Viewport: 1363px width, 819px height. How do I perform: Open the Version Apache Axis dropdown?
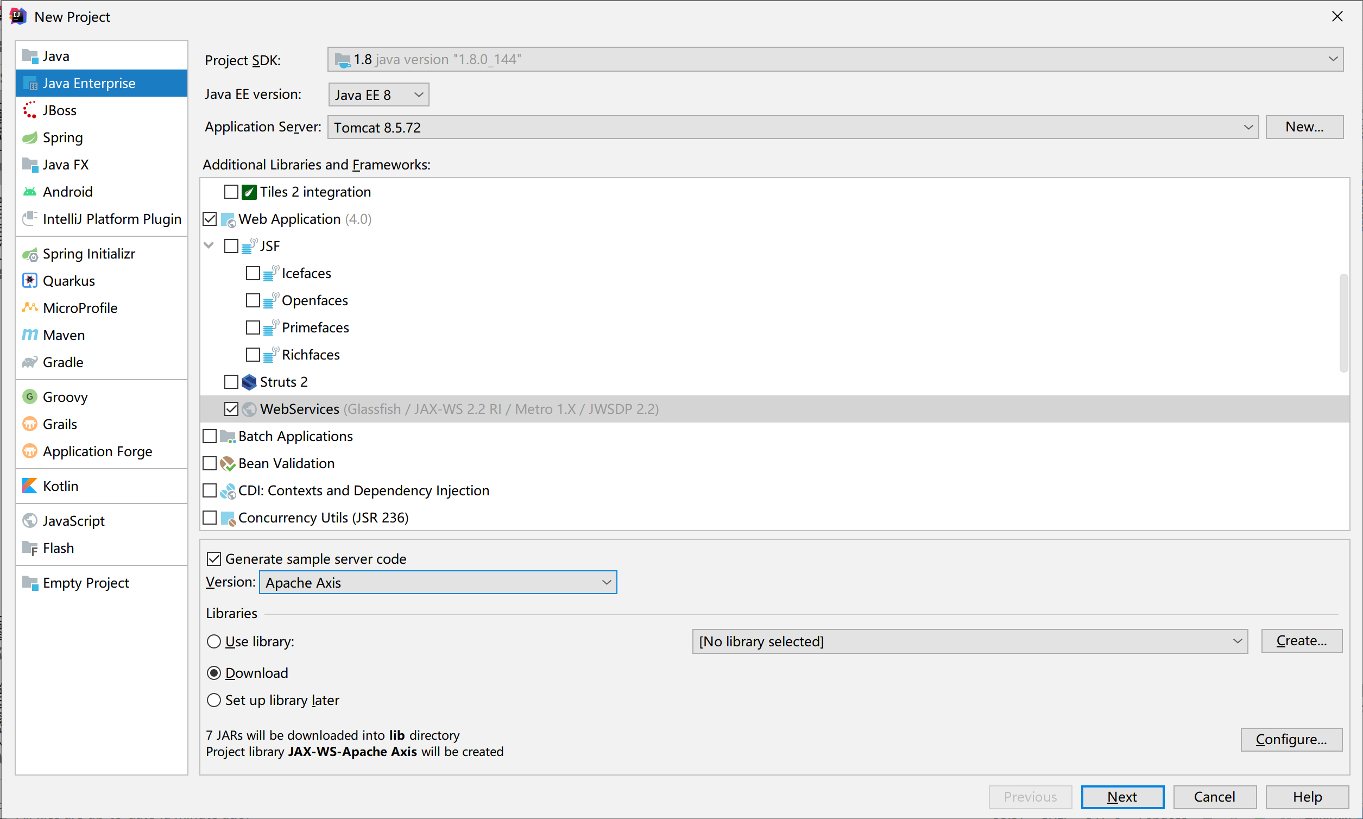coord(438,583)
